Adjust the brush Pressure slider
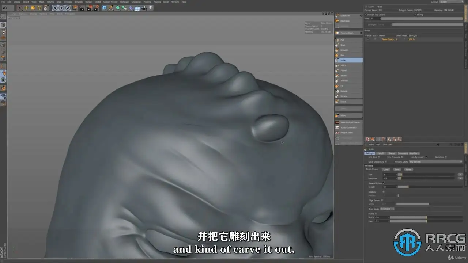The height and width of the screenshot is (263, 468). click(x=427, y=178)
